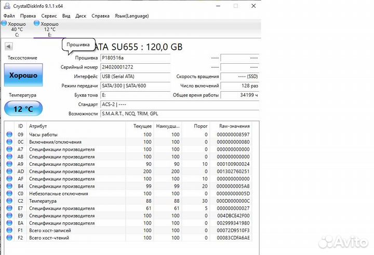Click the status orb for Включения/отключения

(9, 142)
